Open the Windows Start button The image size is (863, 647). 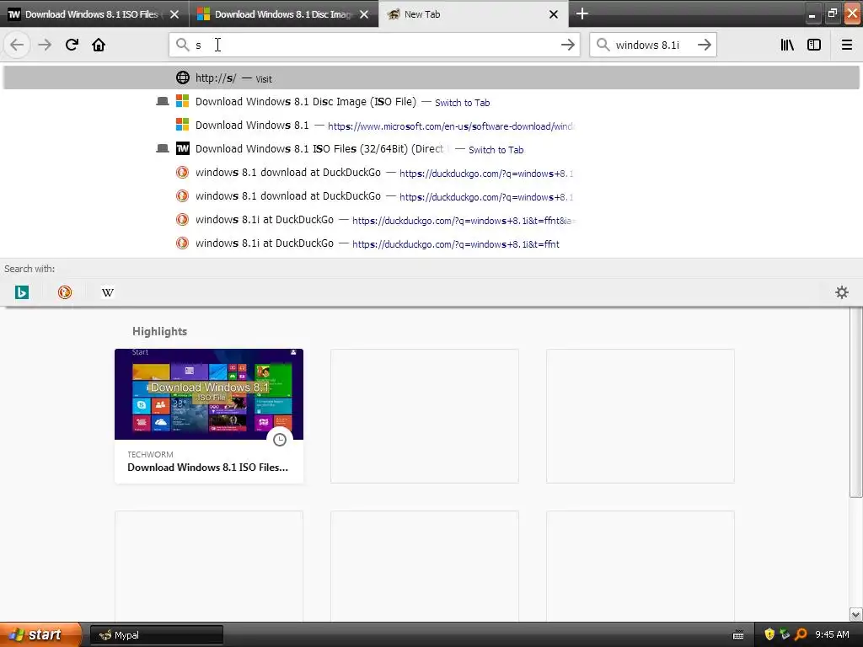pyautogui.click(x=40, y=634)
